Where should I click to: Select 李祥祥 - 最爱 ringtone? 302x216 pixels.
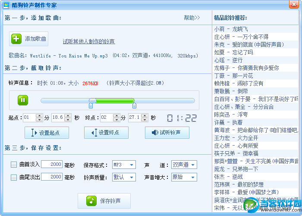[255, 192]
